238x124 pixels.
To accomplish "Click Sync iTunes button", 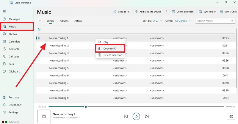I will pos(228,12).
